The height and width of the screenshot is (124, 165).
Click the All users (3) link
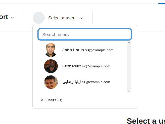coord(52,100)
